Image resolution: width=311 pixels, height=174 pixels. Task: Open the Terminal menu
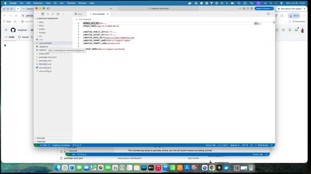[x=71, y=3]
